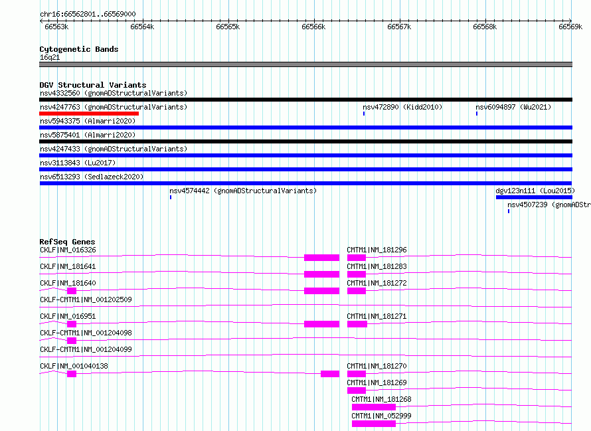This screenshot has height=431, width=591.
Task: Select the small blue nsv4574442 variant mark
Action: pos(171,197)
